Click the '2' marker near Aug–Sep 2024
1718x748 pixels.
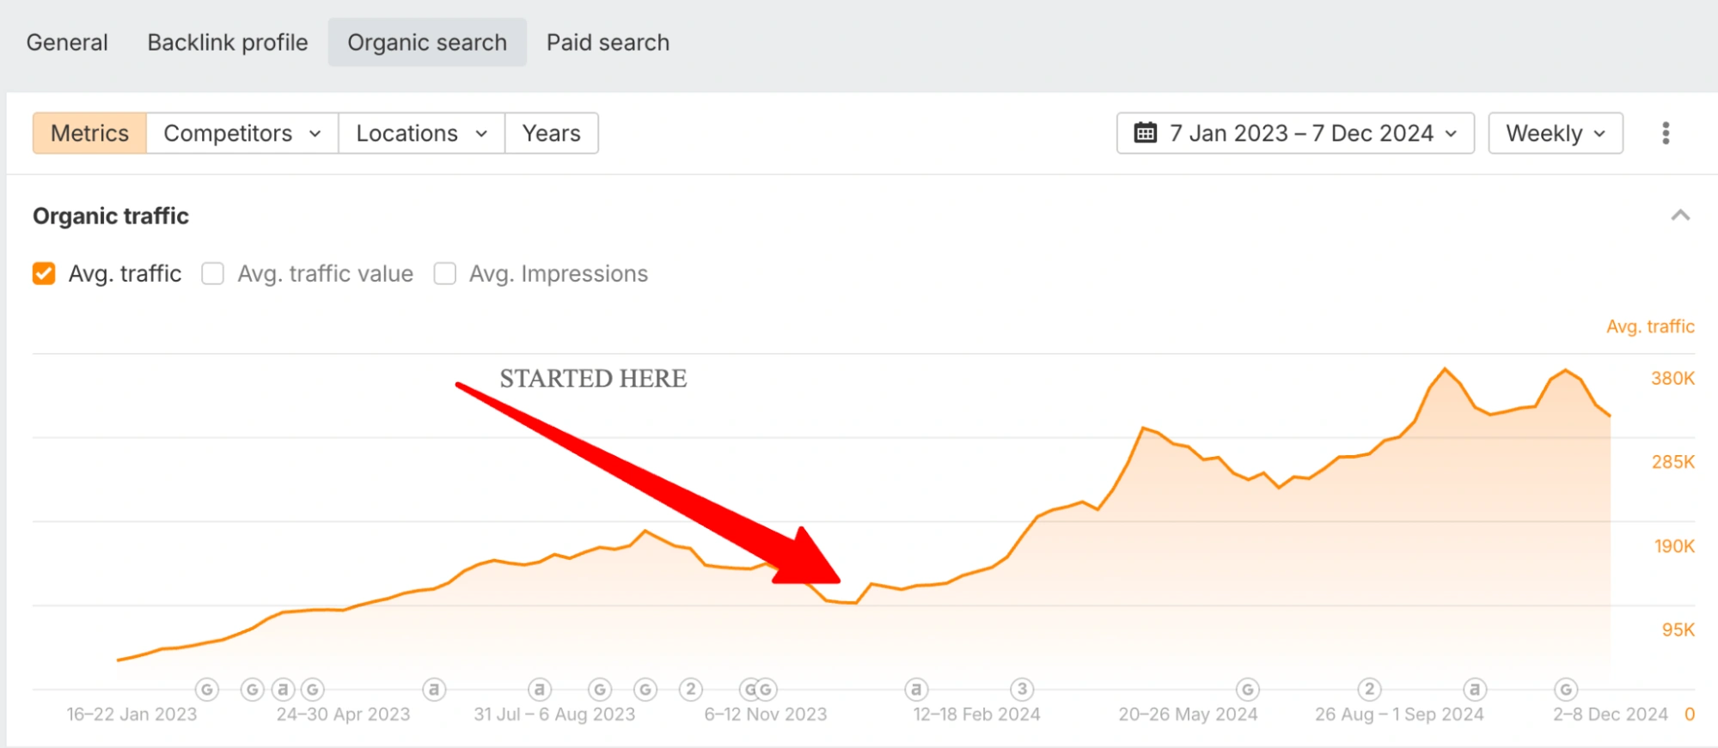[x=1369, y=689]
